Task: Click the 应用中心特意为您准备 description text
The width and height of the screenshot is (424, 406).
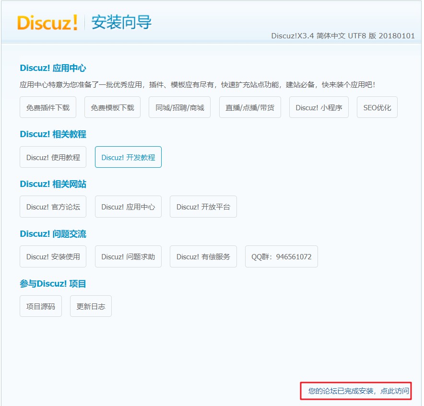Action: (198, 85)
